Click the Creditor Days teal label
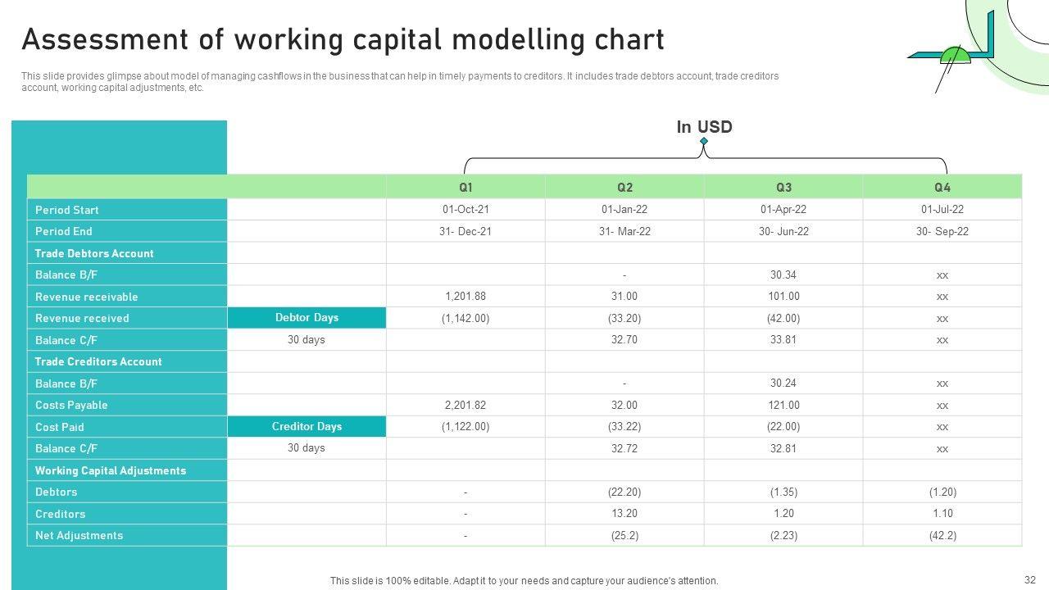The width and height of the screenshot is (1049, 590). [307, 426]
